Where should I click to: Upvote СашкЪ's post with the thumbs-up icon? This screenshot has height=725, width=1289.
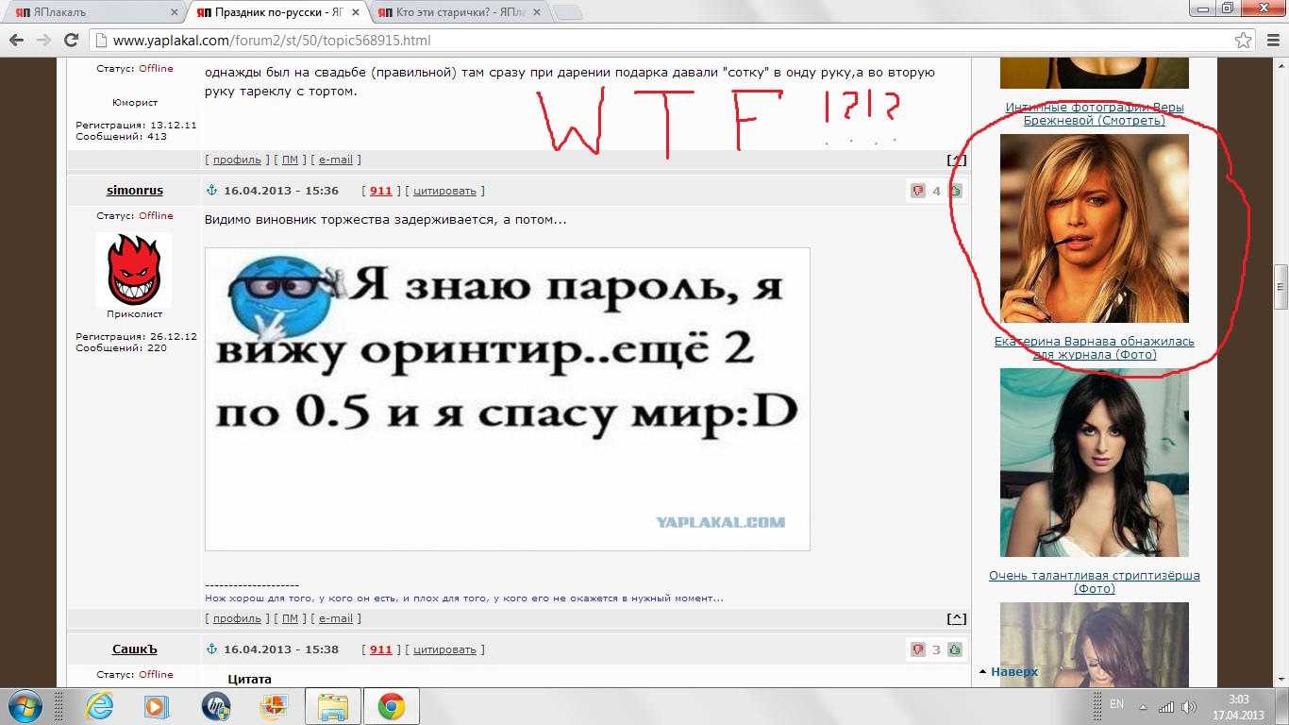(x=955, y=649)
